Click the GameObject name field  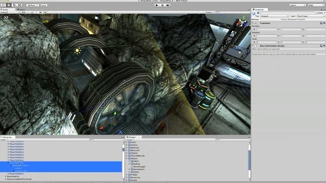pos(287,13)
